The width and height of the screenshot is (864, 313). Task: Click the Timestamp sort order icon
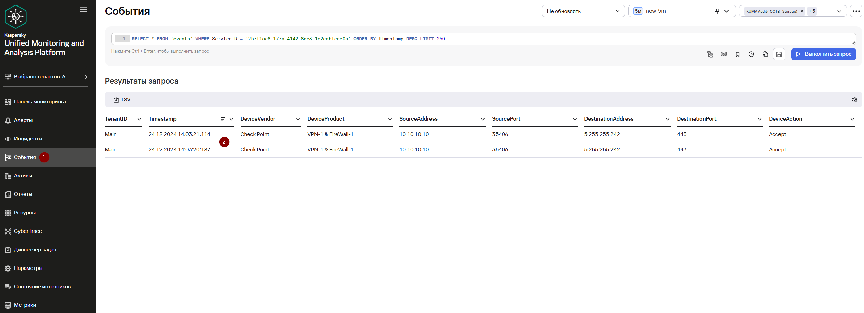pos(223,119)
